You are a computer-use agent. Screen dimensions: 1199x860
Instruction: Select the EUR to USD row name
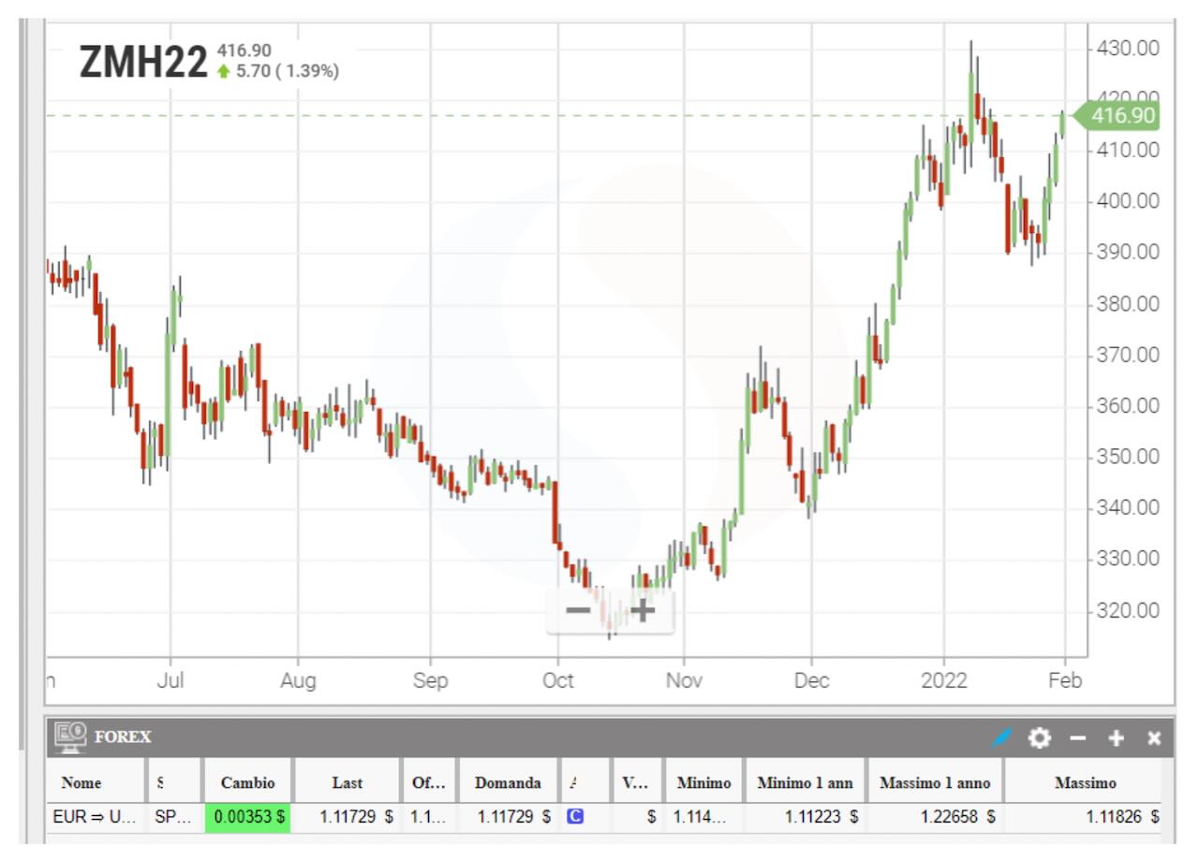click(94, 816)
